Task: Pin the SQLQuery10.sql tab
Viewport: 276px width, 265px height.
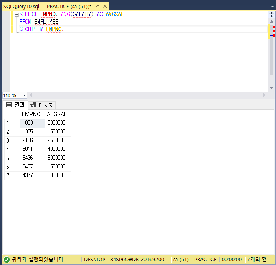Action: click(97, 7)
